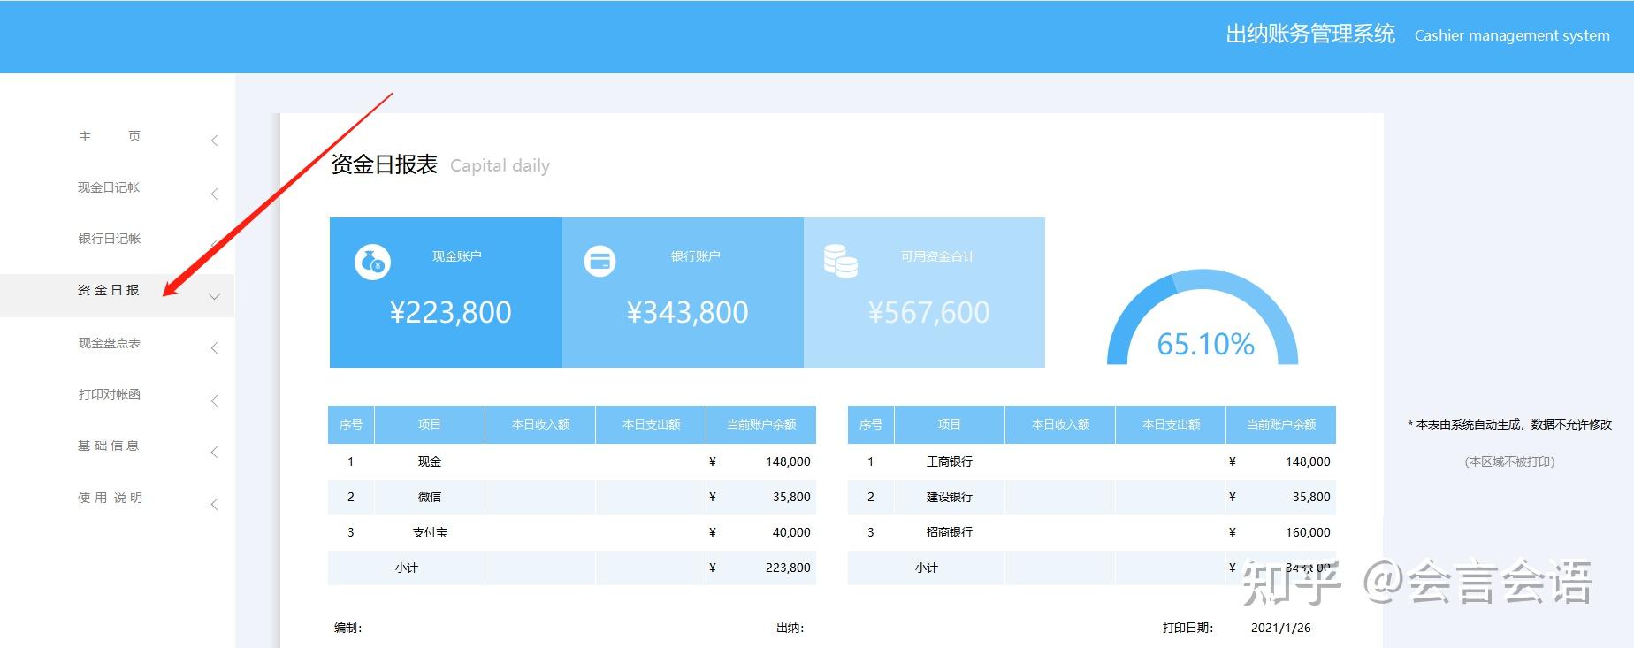This screenshot has width=1634, height=648.
Task: Go to 基础信息 in the sidebar
Action: click(109, 446)
